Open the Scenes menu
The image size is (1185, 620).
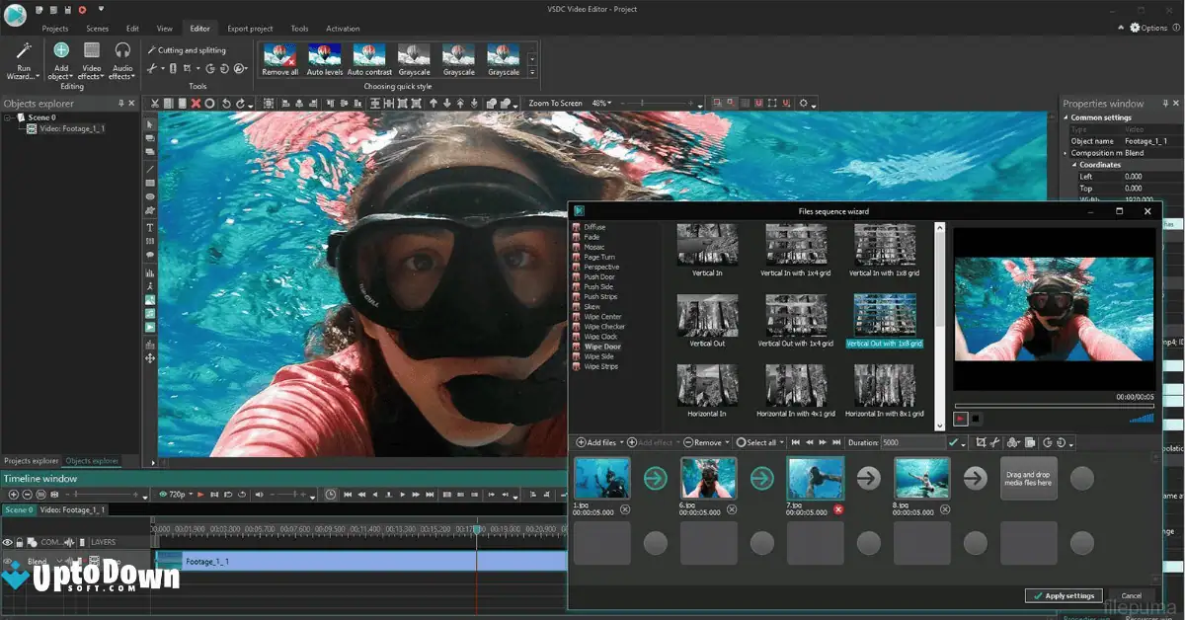(97, 28)
